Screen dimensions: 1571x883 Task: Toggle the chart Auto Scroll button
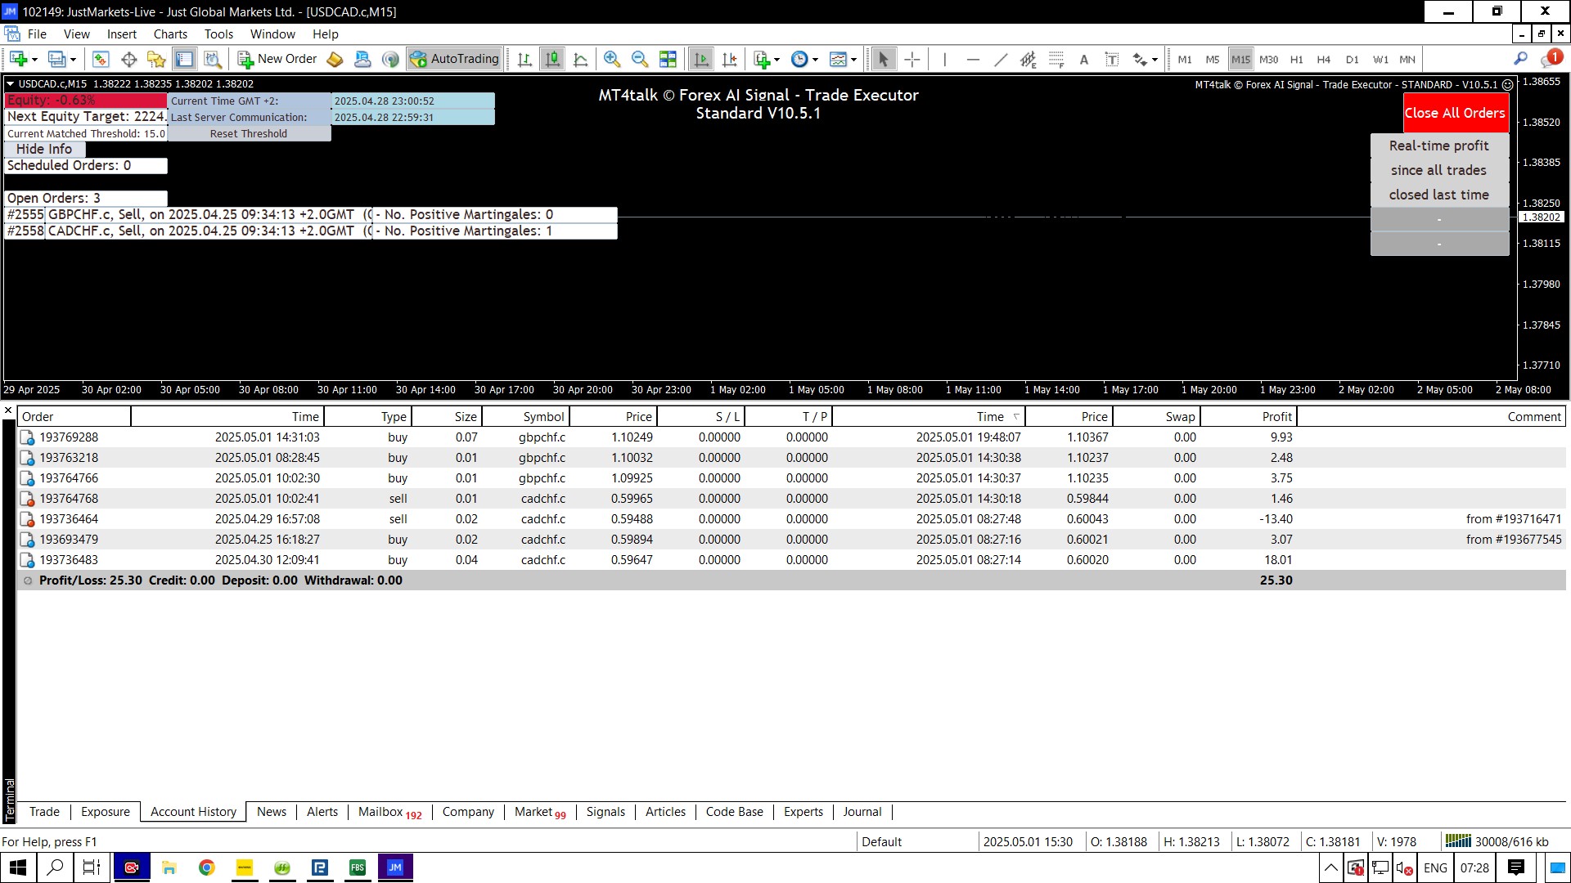701,59
